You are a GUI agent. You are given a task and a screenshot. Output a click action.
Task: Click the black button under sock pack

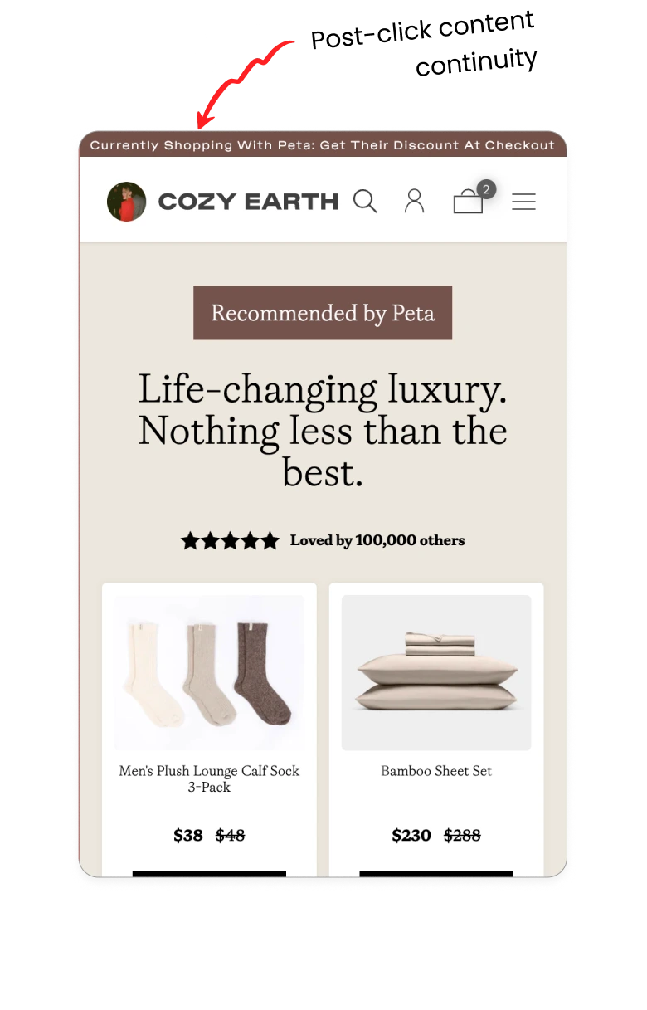click(209, 874)
